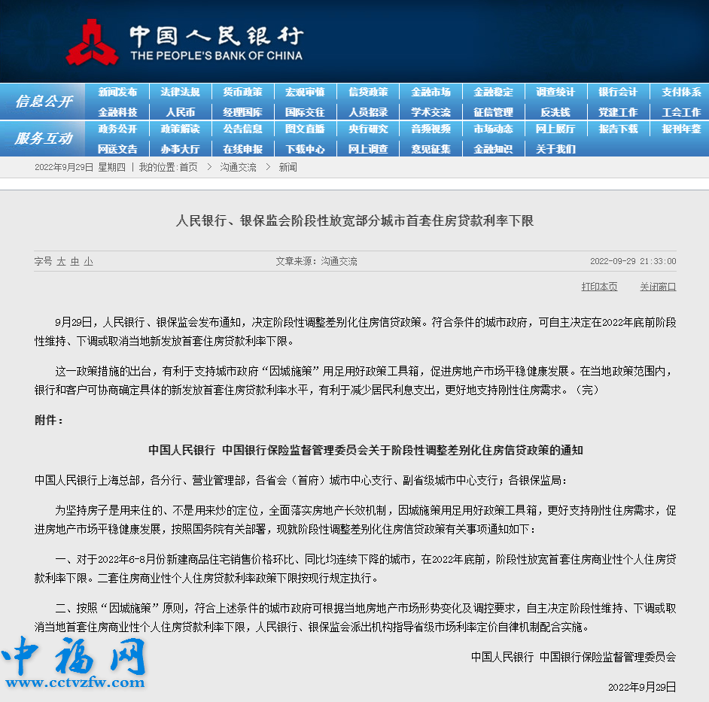The width and height of the screenshot is (709, 702).
Task: Set font size to 中
Action: click(x=75, y=261)
